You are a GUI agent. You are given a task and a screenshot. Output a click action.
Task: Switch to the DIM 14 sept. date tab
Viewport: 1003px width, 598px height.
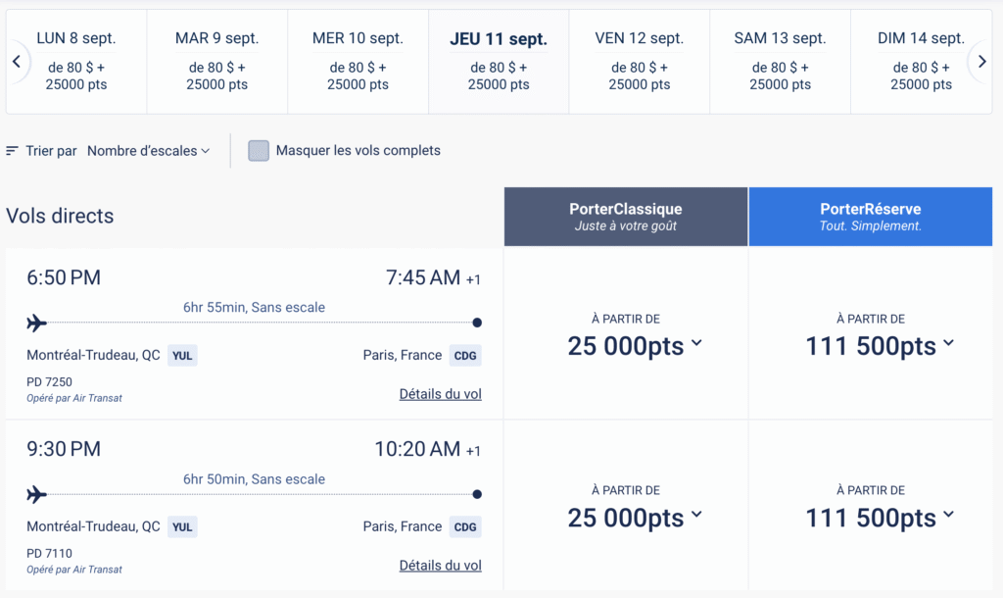920,62
